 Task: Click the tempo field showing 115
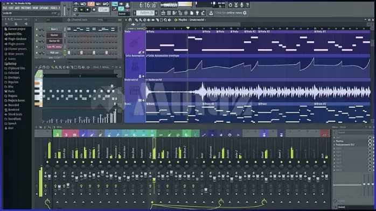(103, 10)
